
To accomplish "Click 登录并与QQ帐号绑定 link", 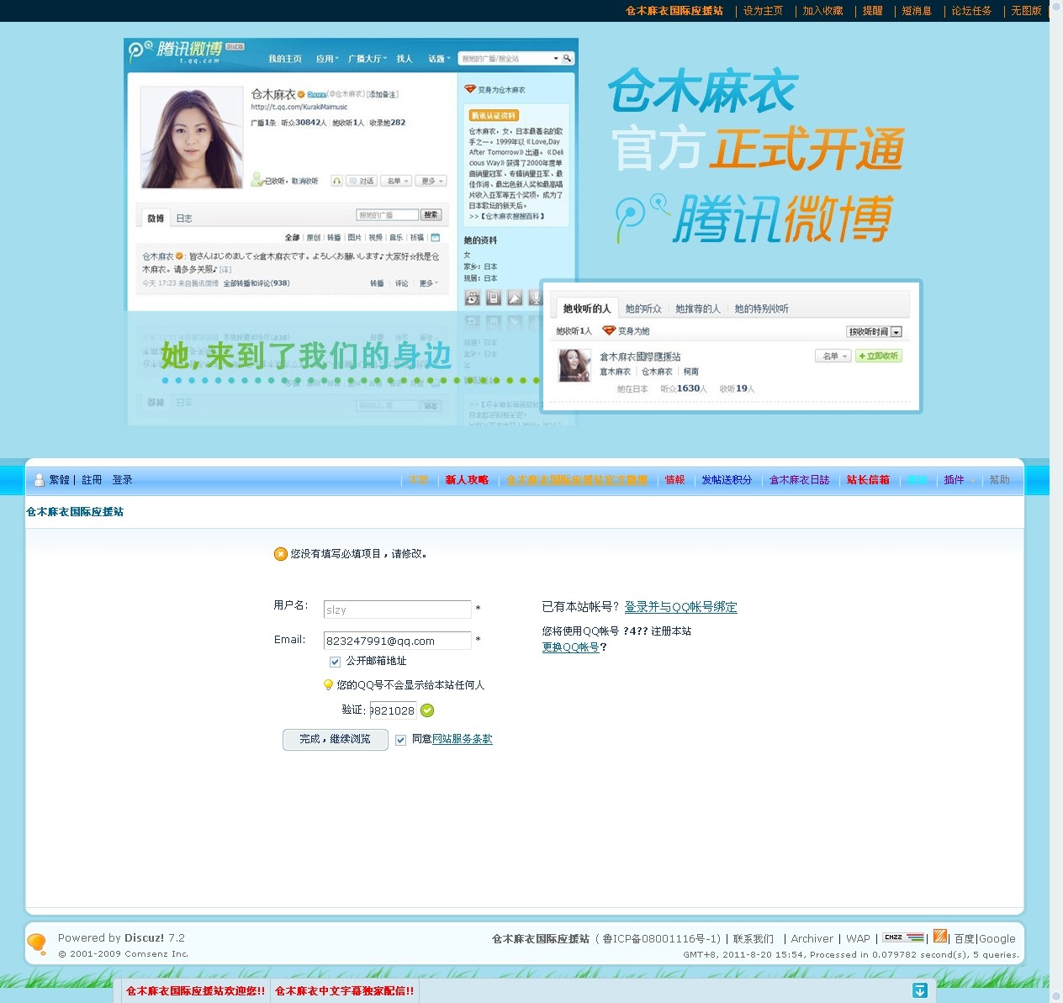I will pos(680,607).
